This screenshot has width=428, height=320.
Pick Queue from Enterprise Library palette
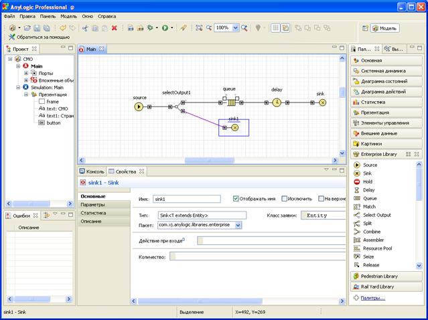click(365, 198)
